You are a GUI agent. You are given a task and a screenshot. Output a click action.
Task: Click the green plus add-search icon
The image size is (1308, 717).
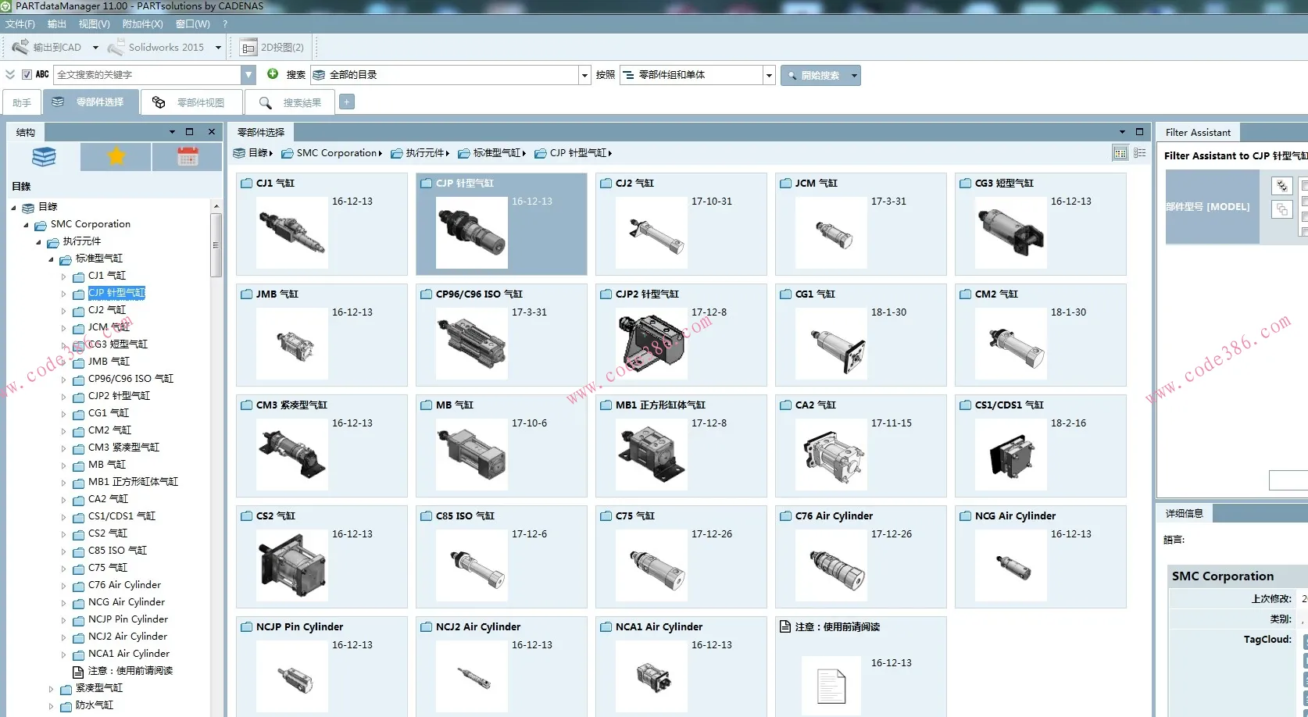(x=273, y=74)
